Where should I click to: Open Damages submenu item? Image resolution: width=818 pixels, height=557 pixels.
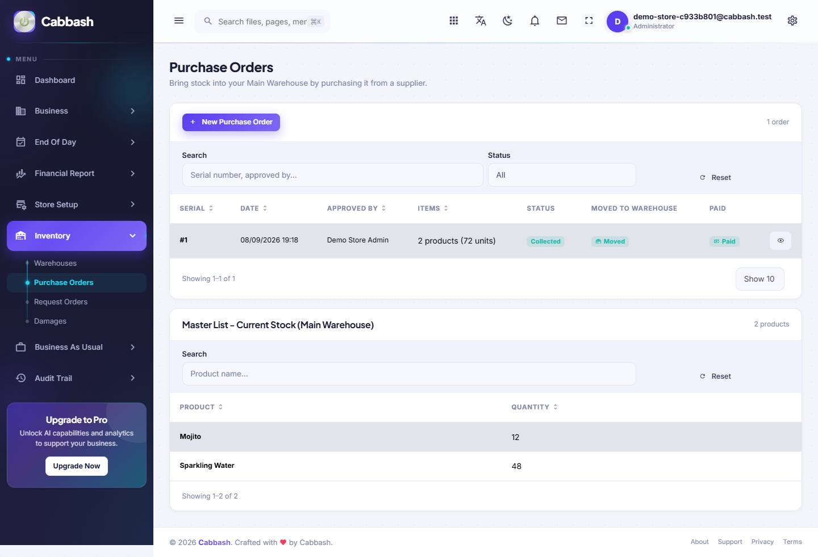(x=50, y=321)
